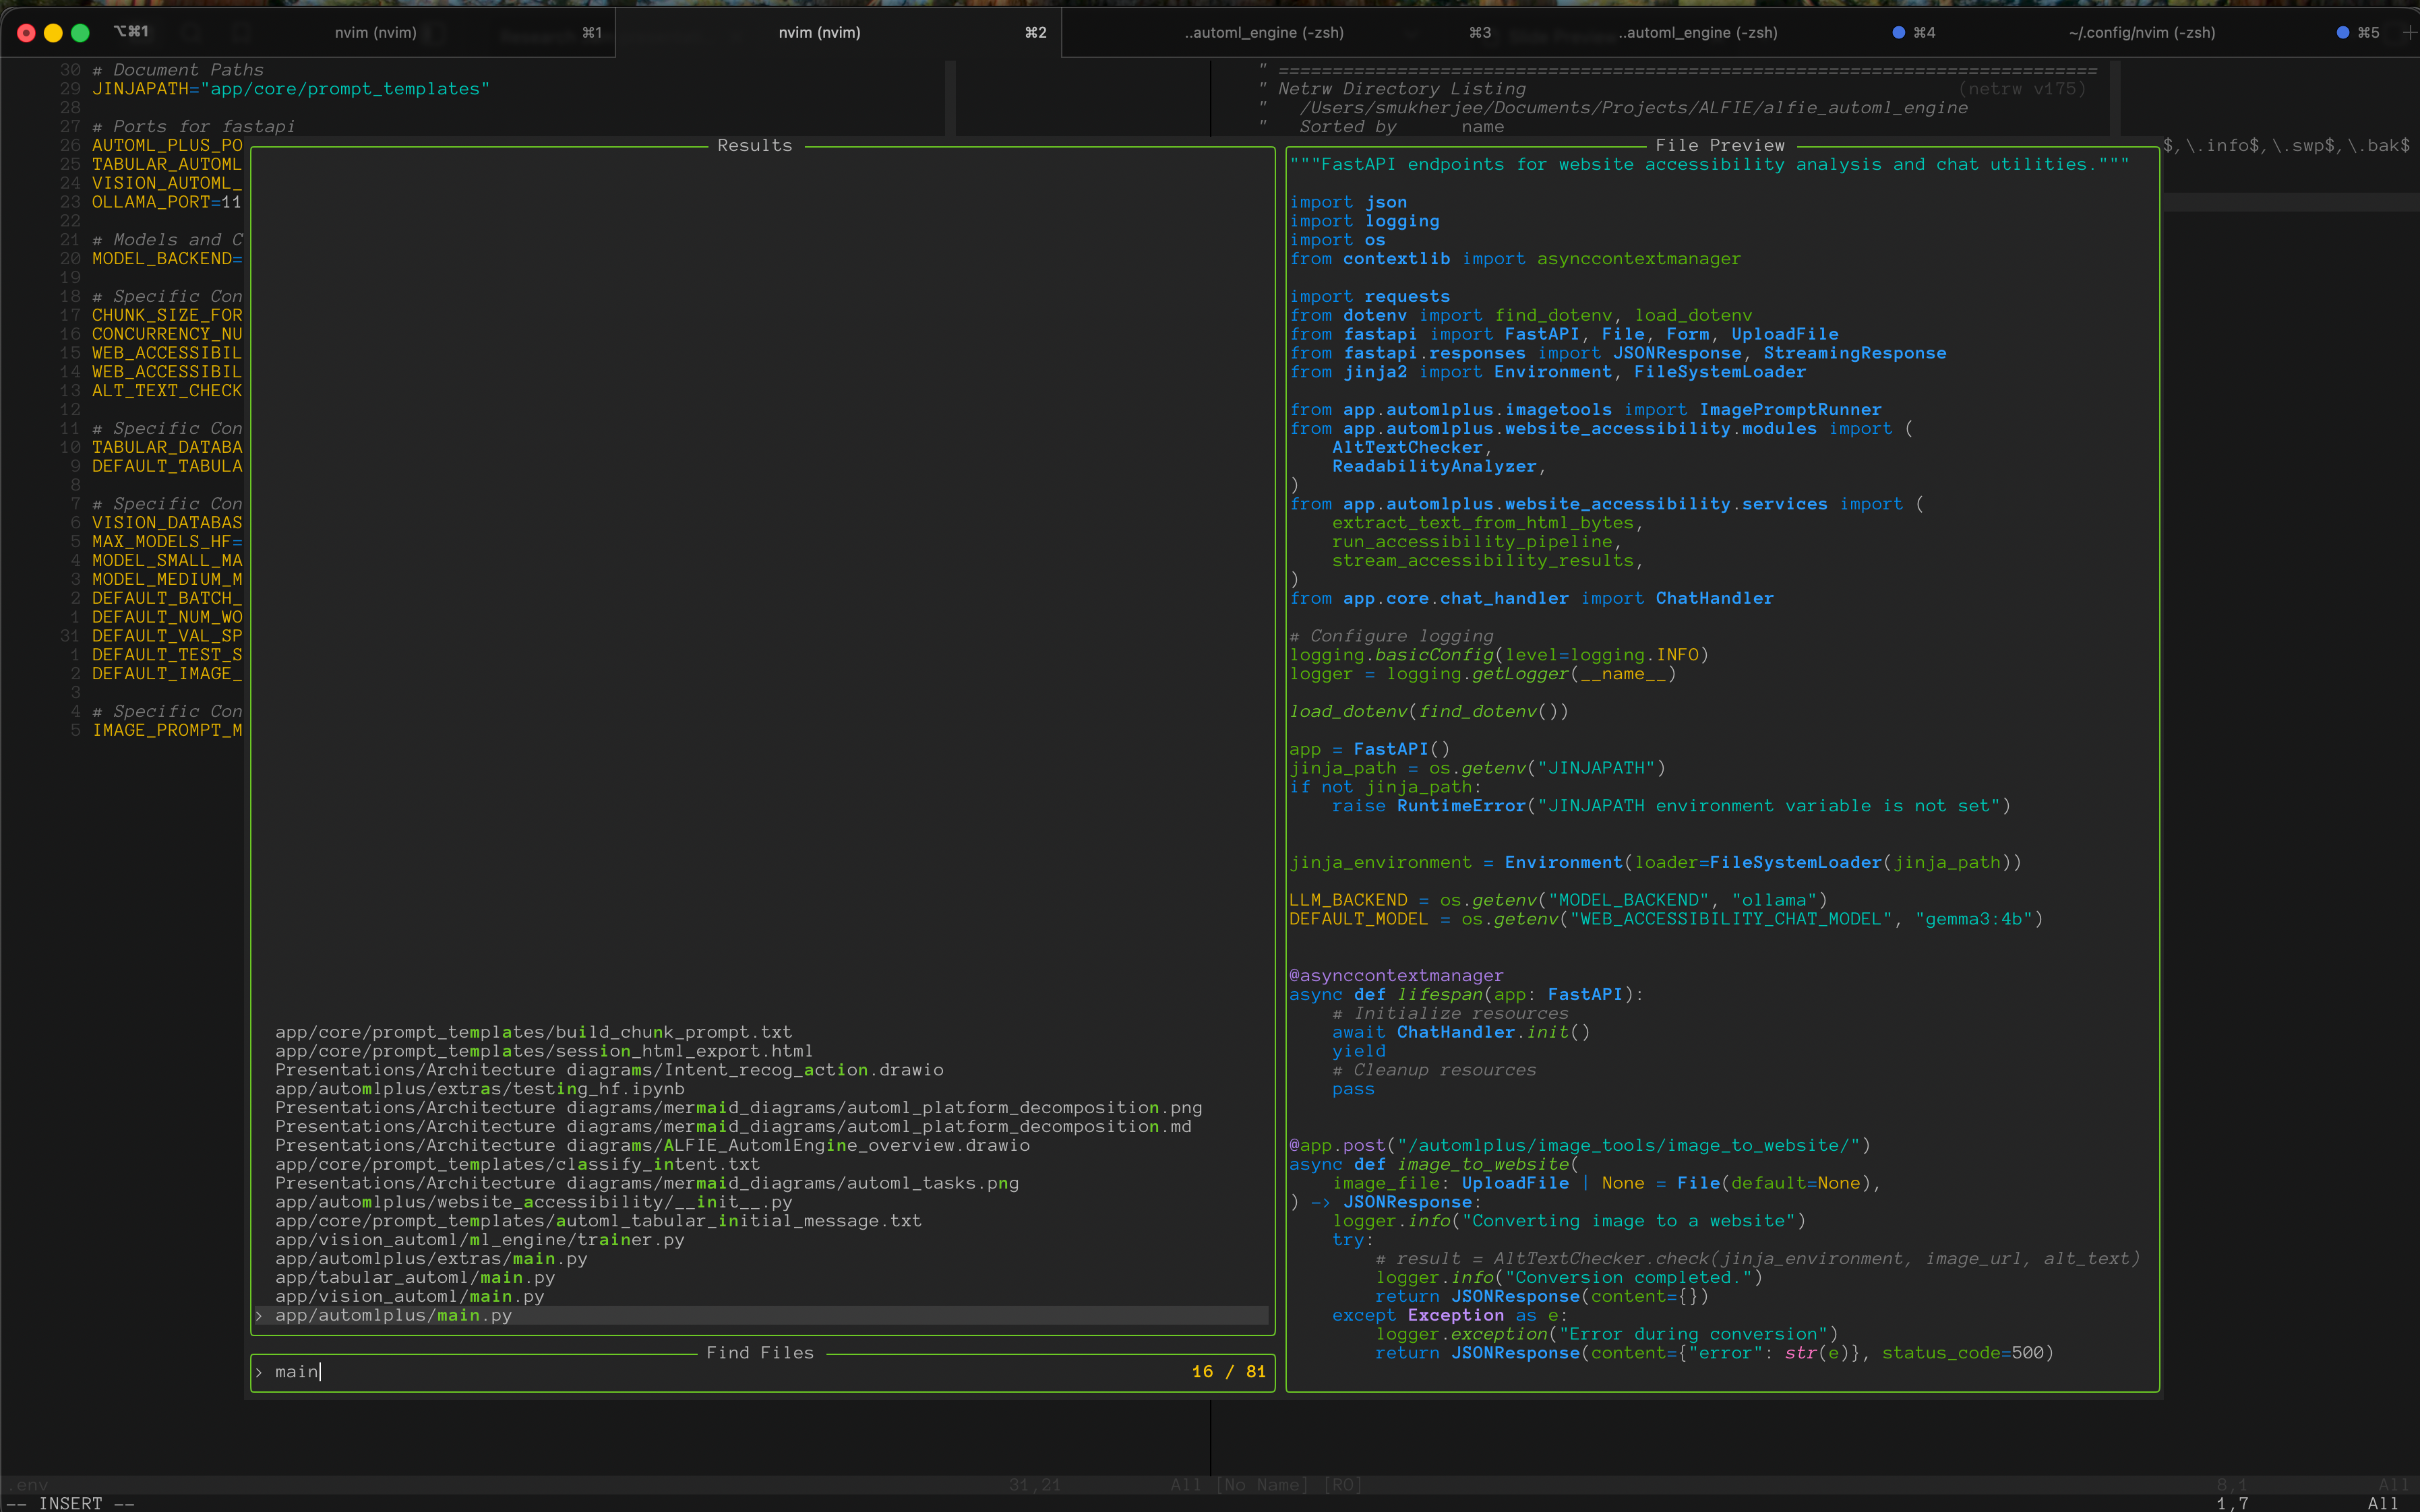2420x1512 pixels.
Task: Switch to the ~/.config/nvim zsh tab
Action: (x=2141, y=32)
